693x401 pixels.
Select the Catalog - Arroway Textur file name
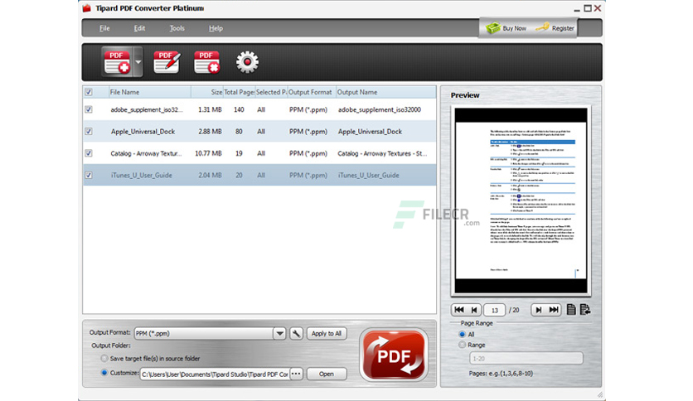(x=146, y=153)
